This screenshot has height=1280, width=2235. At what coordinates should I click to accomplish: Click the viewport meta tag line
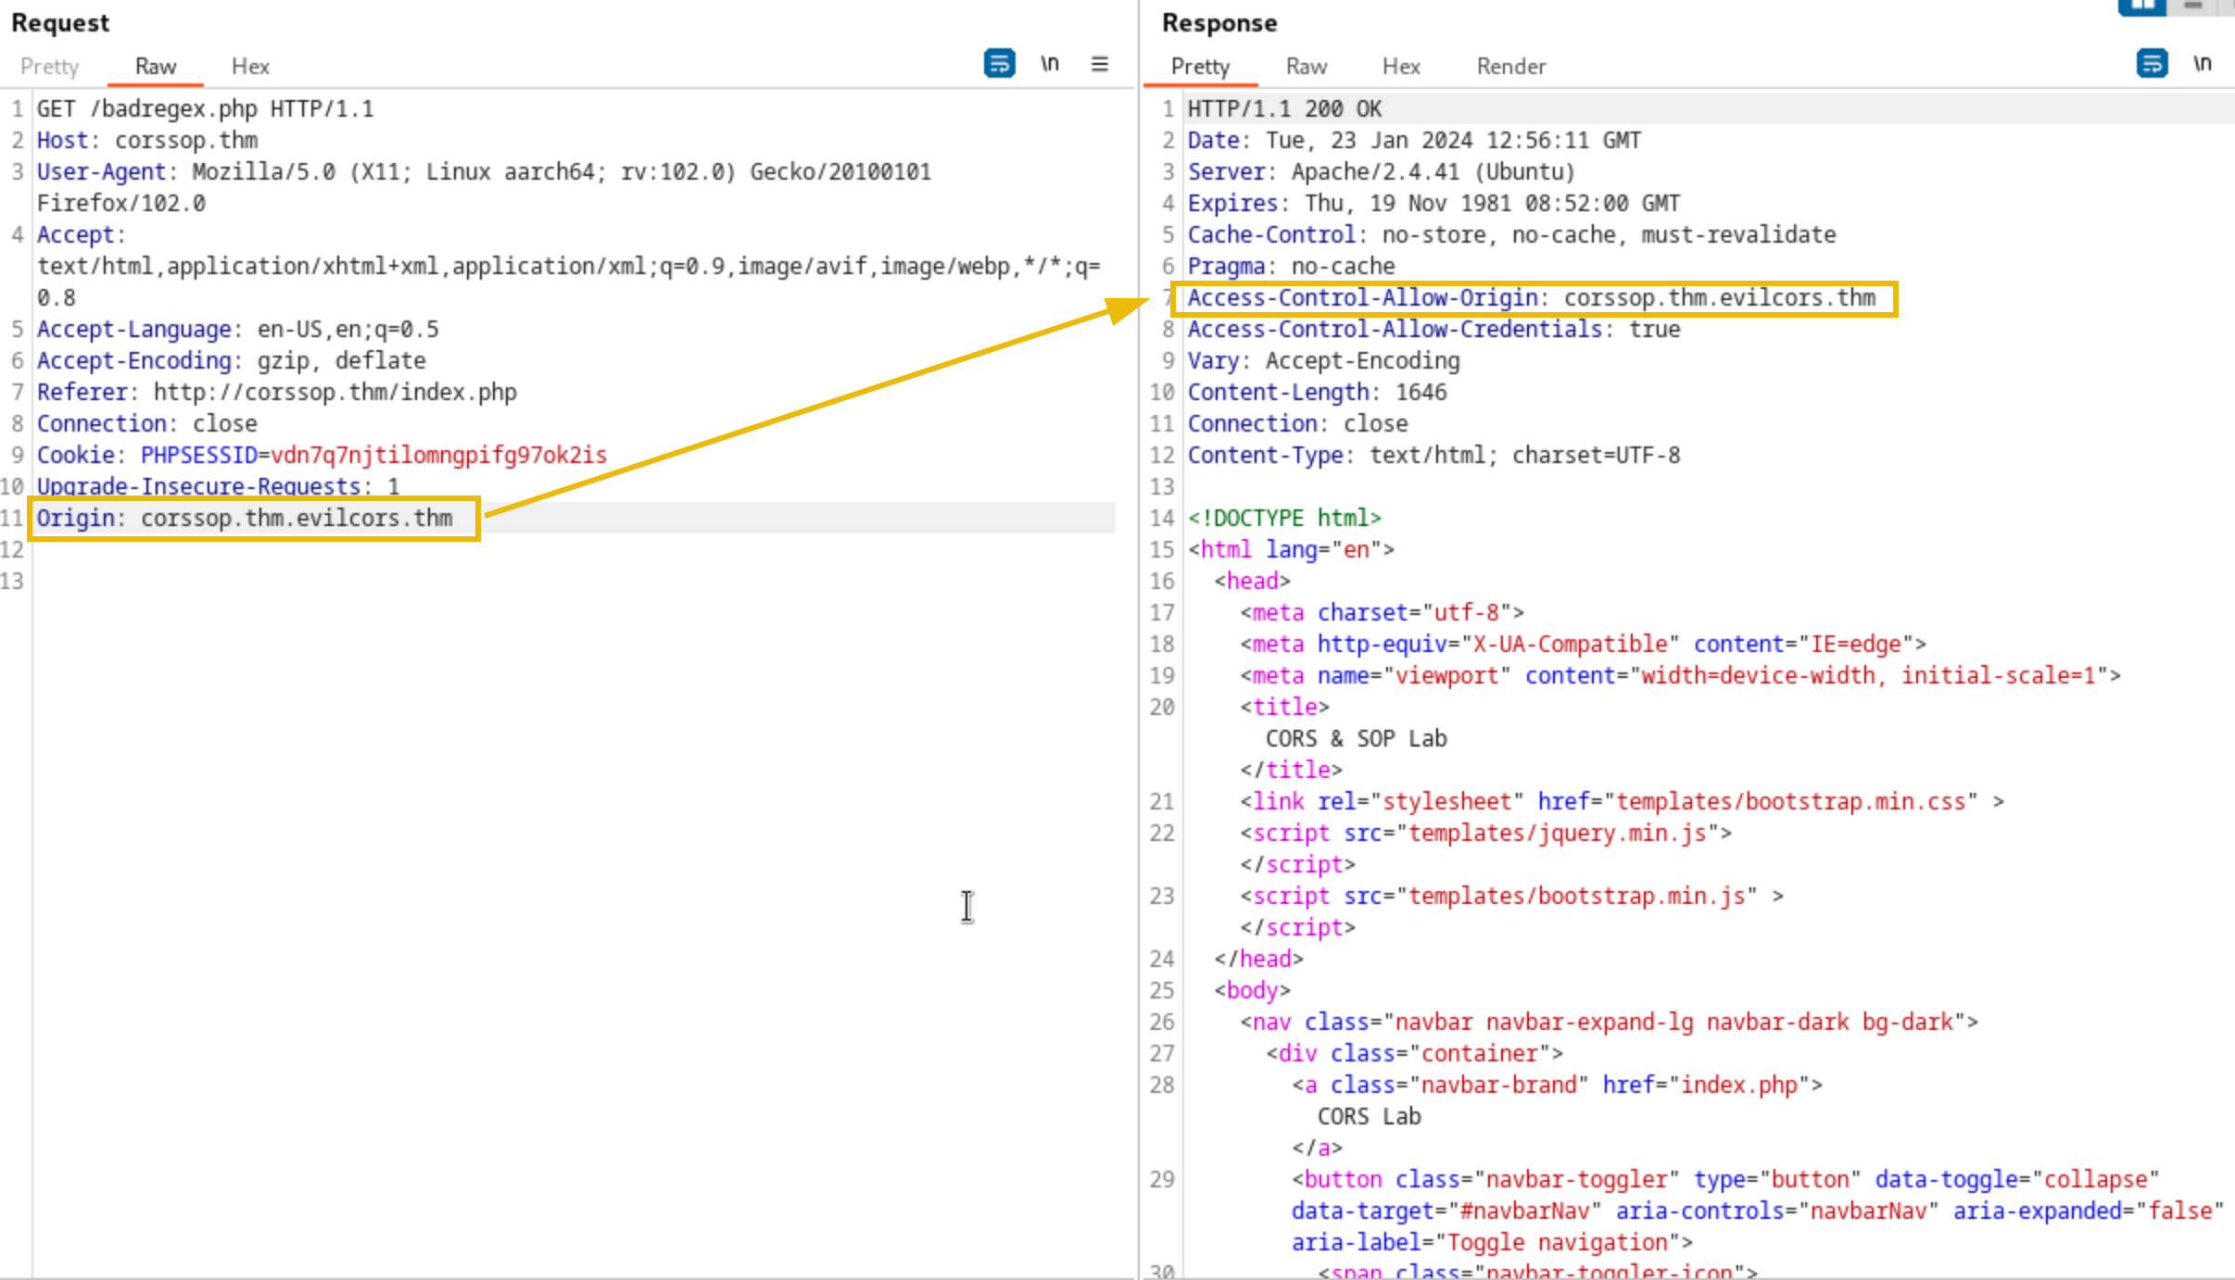1681,676
